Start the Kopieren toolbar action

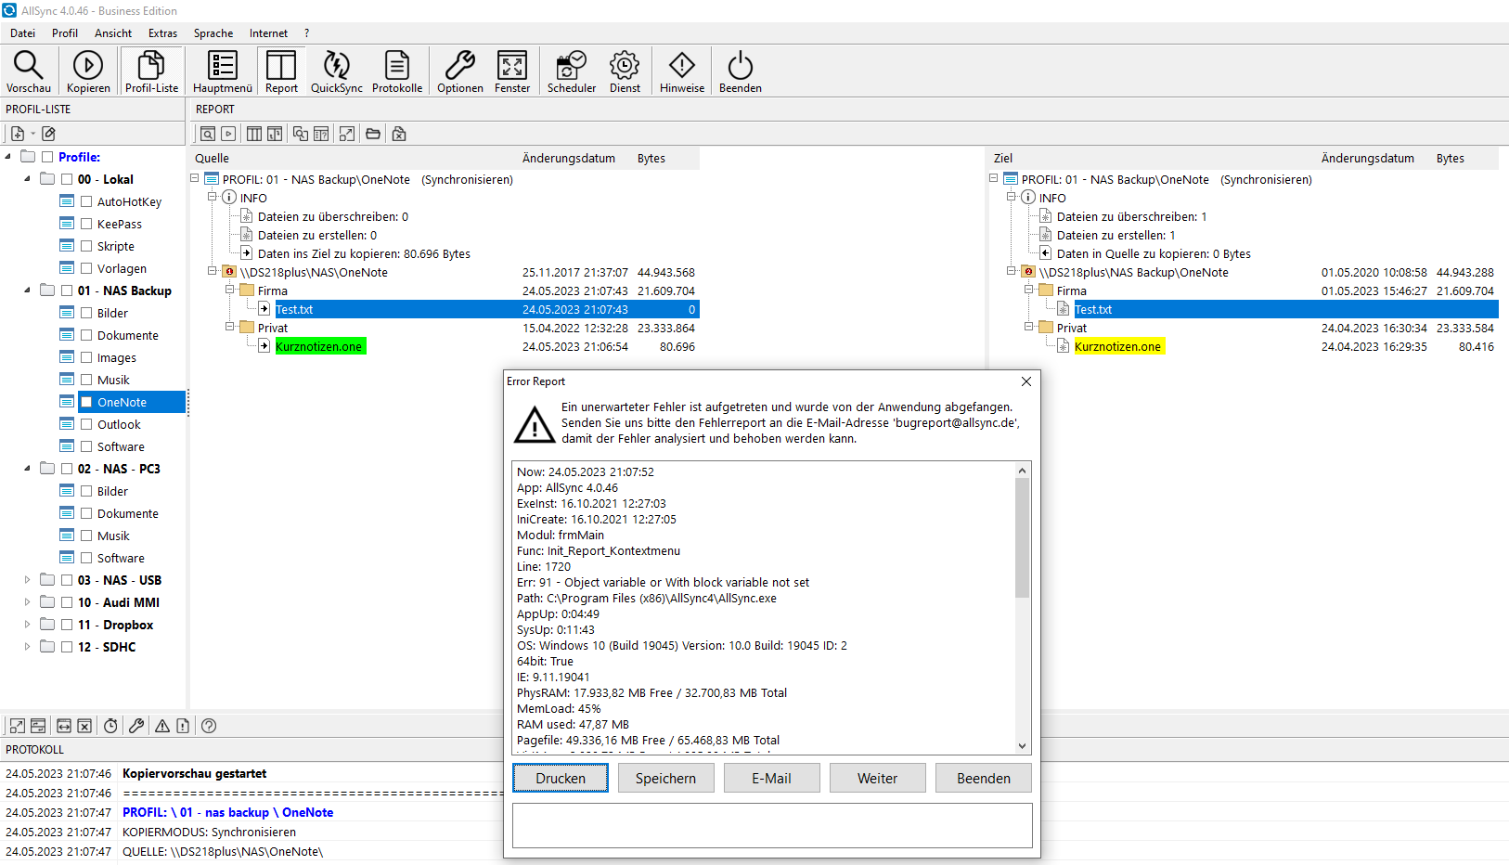click(x=88, y=66)
